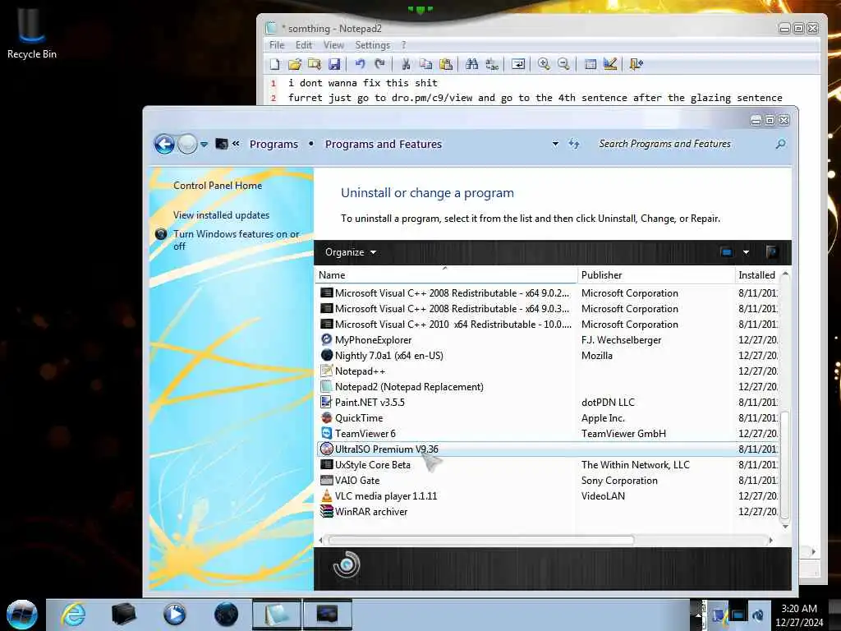Toggle Word Wrap icon in Notepad2 toolbar
Screen dimensions: 841x631
coord(518,64)
